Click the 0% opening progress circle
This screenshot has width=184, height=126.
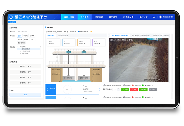pos(67,89)
